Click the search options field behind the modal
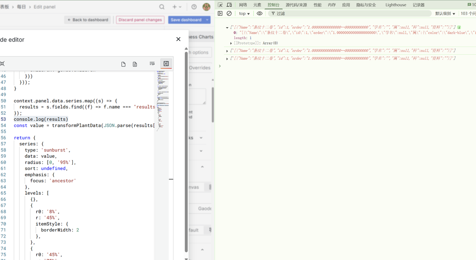476x260 pixels. pos(200,52)
